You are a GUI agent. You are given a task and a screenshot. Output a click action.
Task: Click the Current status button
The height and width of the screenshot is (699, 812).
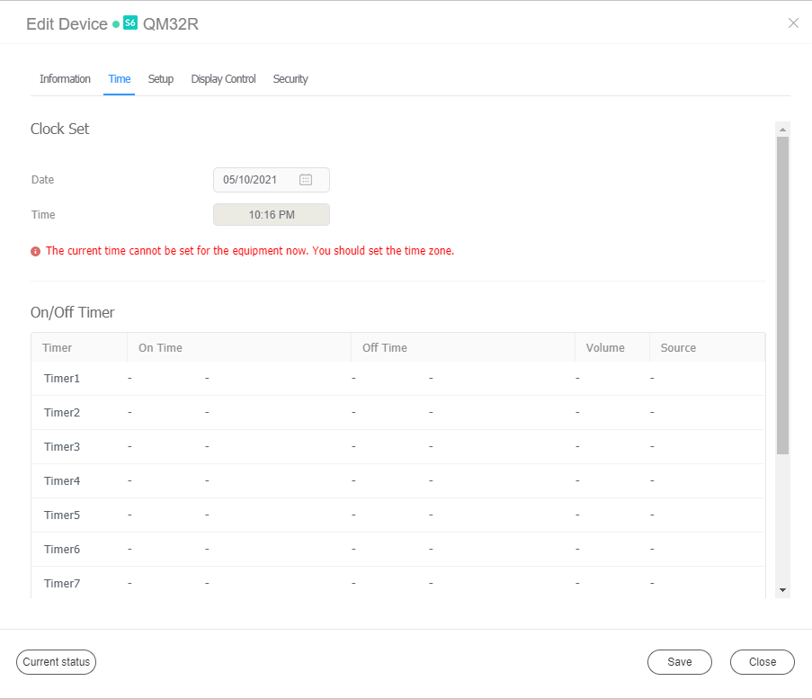click(x=56, y=661)
